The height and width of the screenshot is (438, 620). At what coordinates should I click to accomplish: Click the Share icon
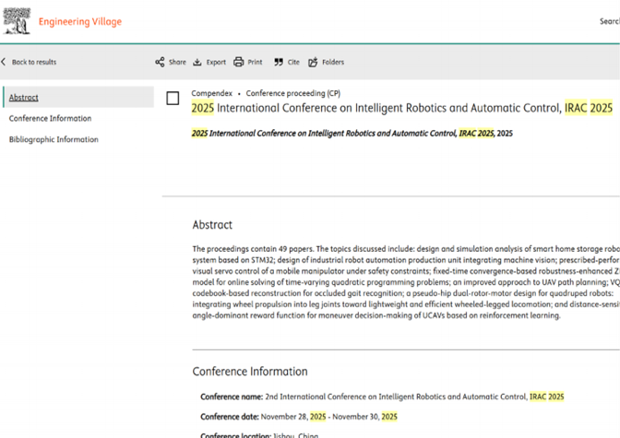point(160,62)
